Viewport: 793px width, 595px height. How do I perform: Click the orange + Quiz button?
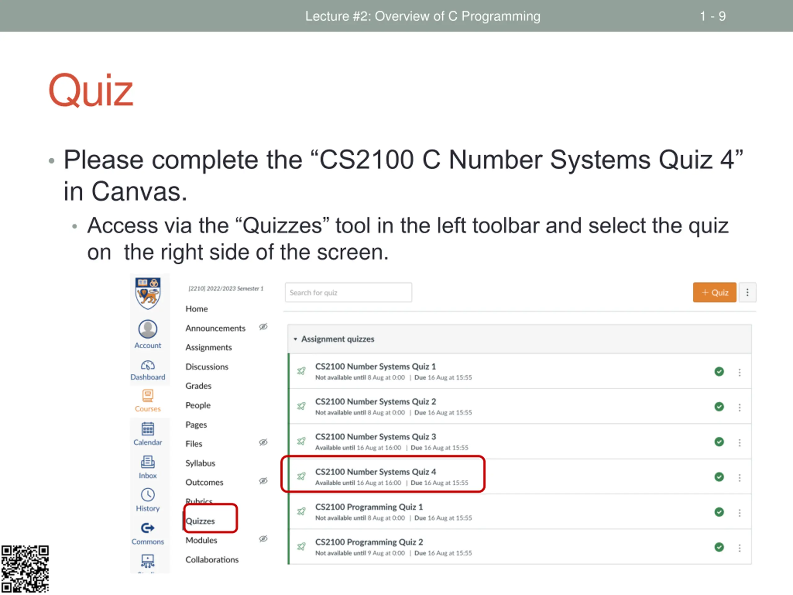[x=715, y=293]
